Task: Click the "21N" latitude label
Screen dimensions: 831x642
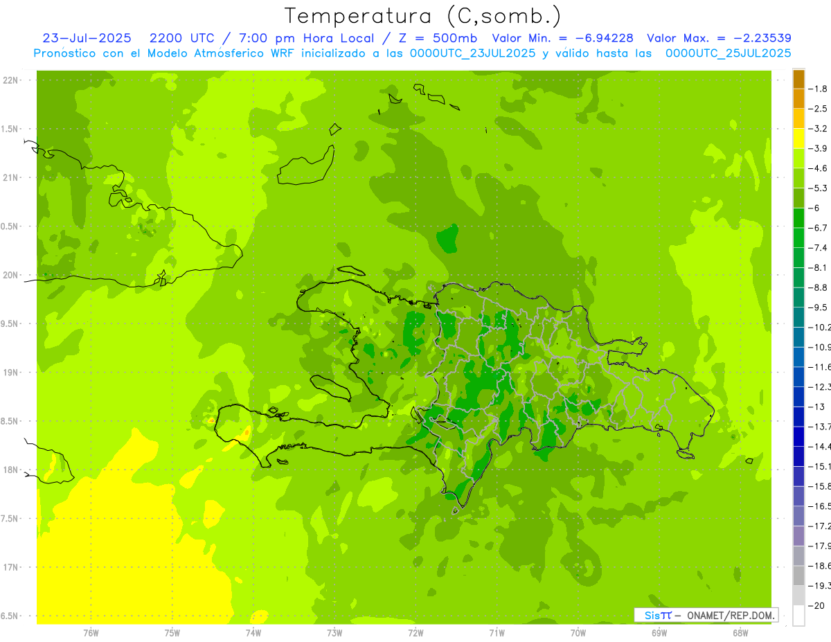Action: (11, 177)
